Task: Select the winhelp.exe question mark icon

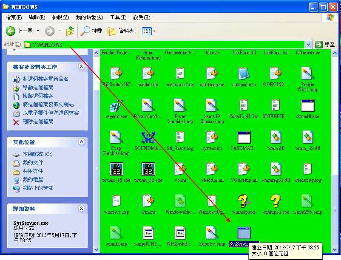Action: 244,201
